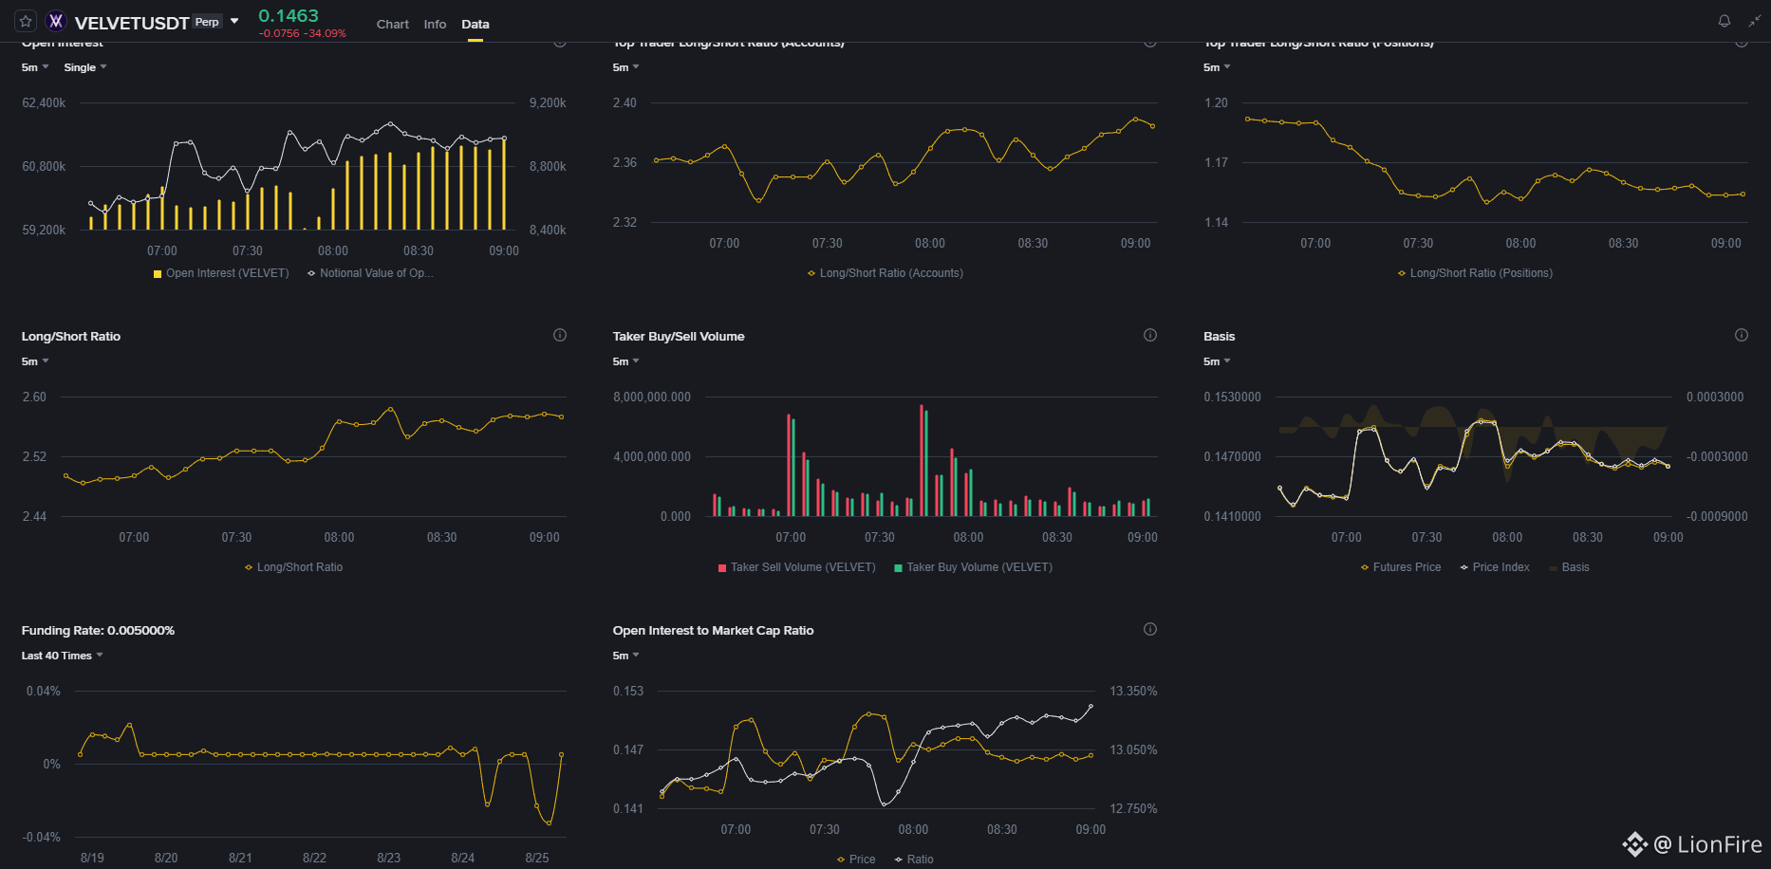1771x869 pixels.
Task: Collapse the data view with the arrows icon
Action: [1754, 21]
